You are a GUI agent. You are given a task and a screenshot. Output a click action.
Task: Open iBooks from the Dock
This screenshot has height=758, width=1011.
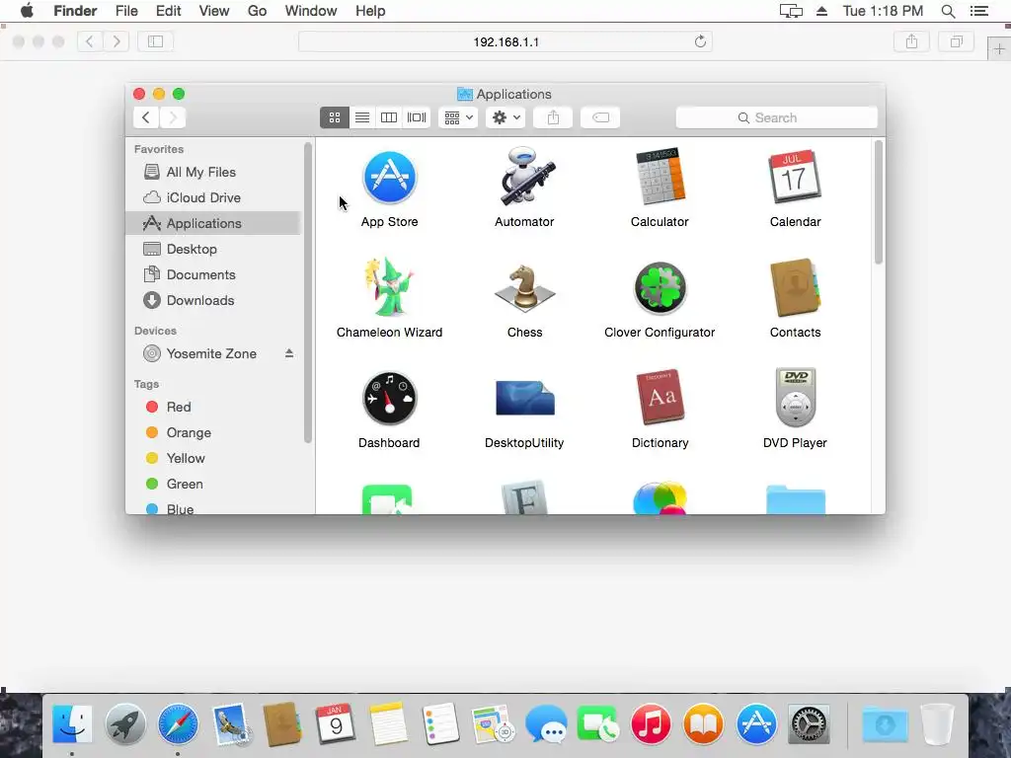pyautogui.click(x=703, y=723)
